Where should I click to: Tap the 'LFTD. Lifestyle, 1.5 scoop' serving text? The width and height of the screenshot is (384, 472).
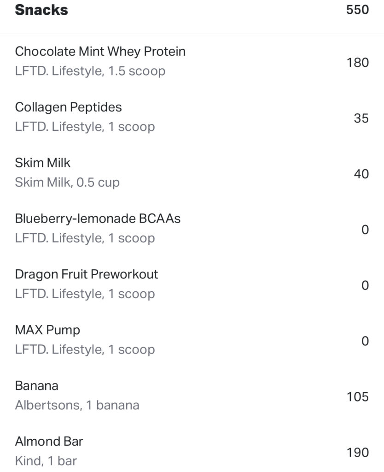click(x=90, y=71)
